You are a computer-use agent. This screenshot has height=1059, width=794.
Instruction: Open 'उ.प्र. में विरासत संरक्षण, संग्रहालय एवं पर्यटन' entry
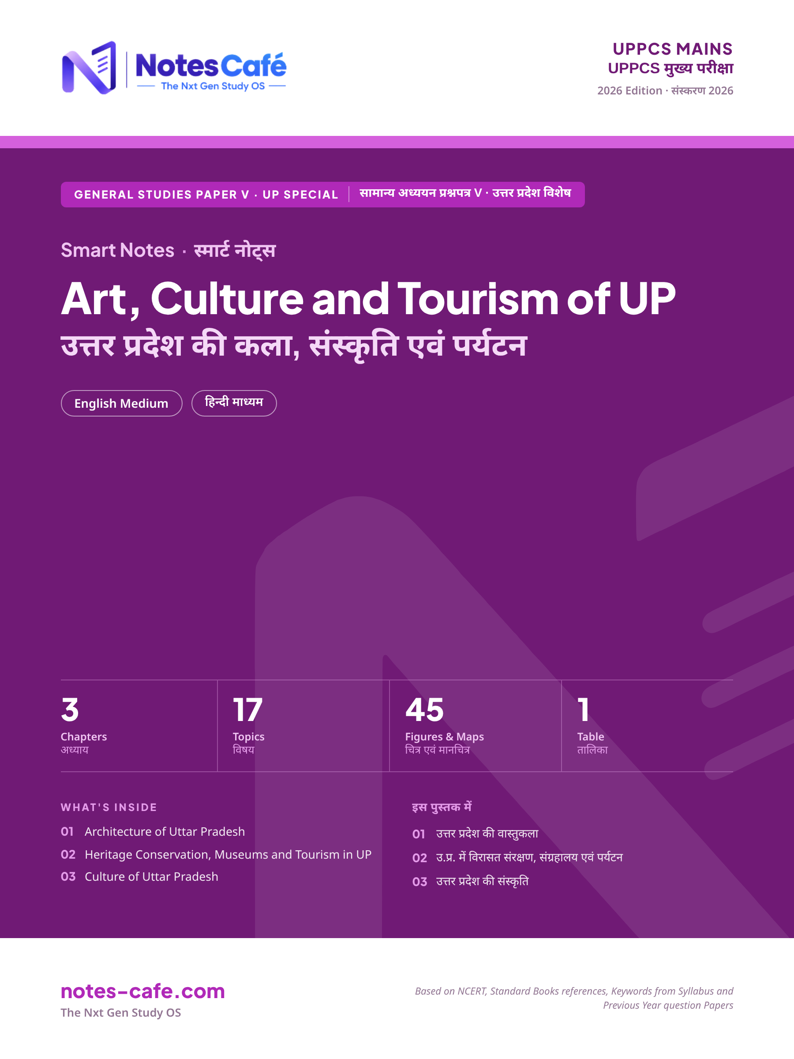[529, 857]
